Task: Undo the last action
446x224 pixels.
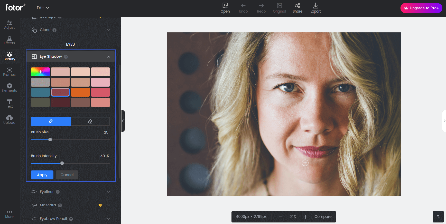Action: [x=243, y=8]
